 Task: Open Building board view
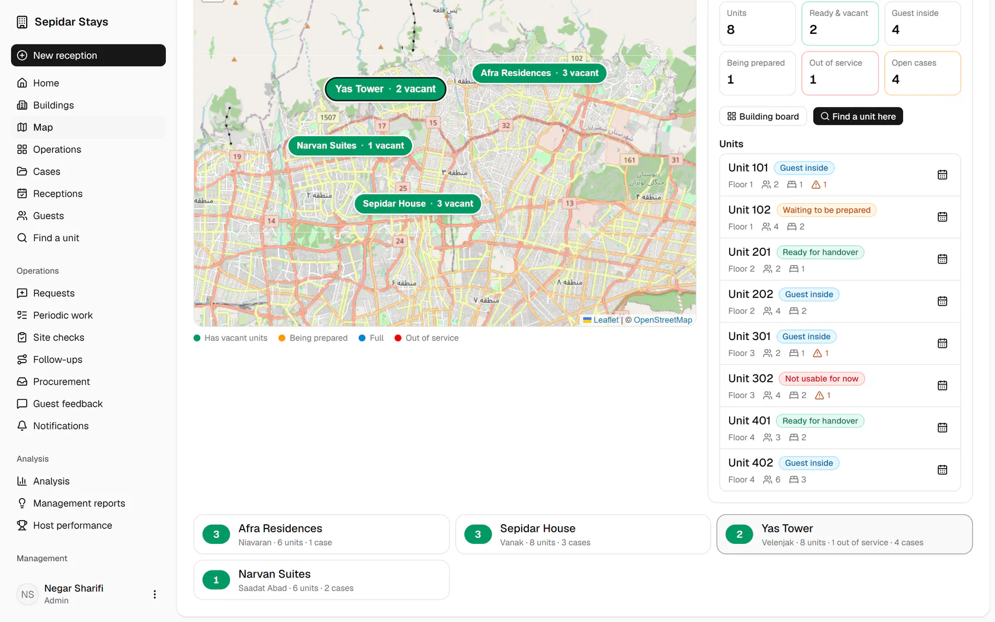(x=763, y=116)
